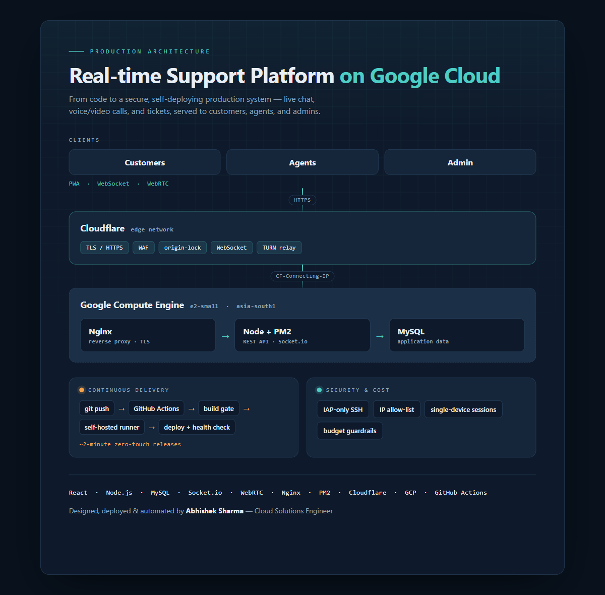Click the arrow after build gate
The image size is (605, 595).
(247, 409)
